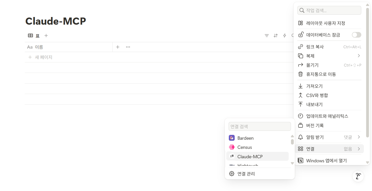Screen dimensions: 372x191
Task: Focus the 연결 검색 input field
Action: [260, 126]
